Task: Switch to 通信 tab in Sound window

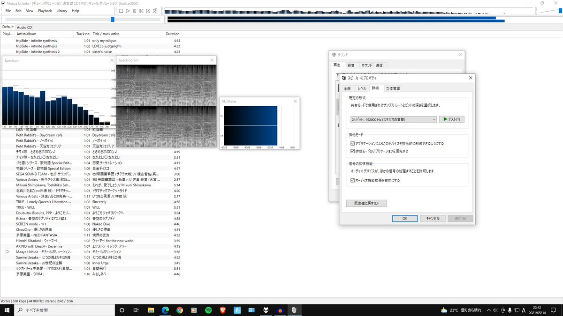Action: coord(379,65)
